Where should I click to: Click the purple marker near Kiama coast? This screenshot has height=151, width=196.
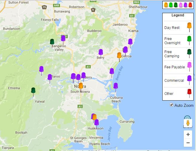pos(130,42)
